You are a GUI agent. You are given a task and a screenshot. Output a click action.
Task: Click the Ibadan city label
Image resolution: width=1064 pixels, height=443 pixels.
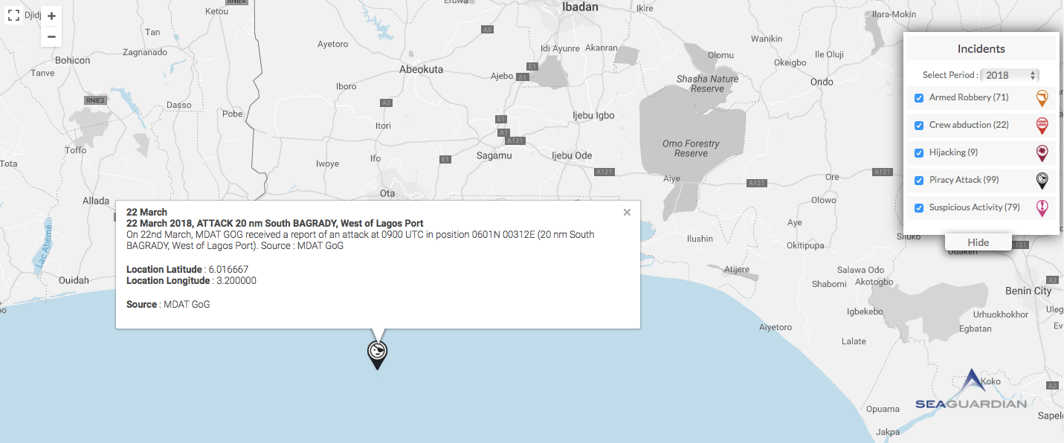[x=580, y=7]
